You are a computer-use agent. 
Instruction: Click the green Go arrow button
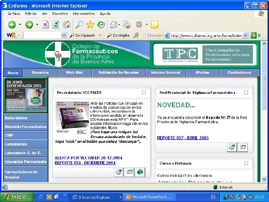point(253,36)
